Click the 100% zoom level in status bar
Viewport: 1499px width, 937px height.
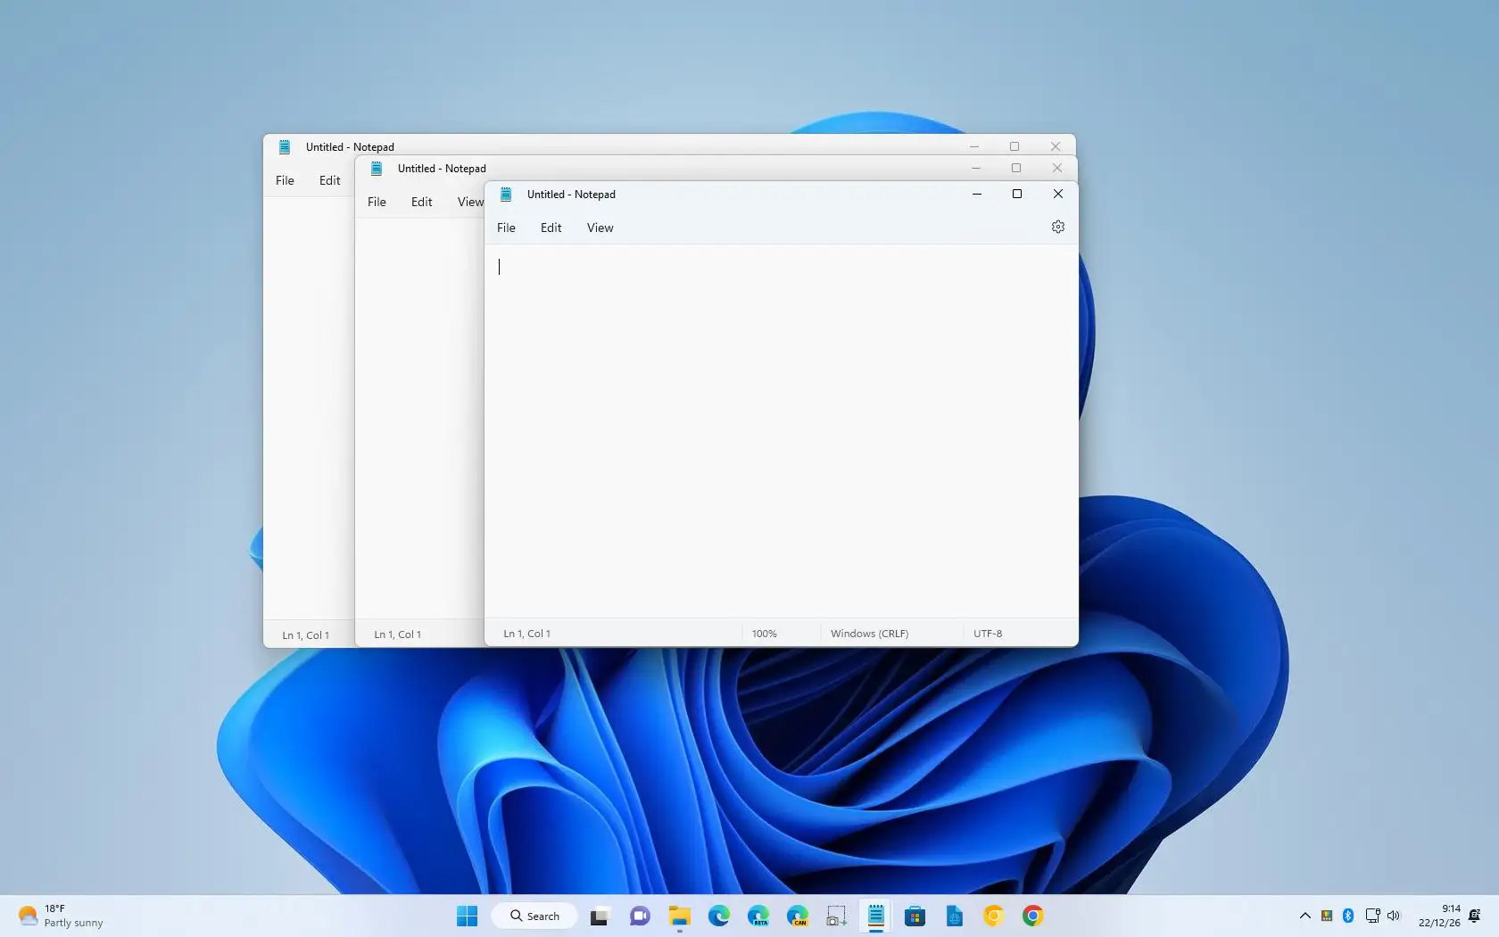(x=764, y=633)
